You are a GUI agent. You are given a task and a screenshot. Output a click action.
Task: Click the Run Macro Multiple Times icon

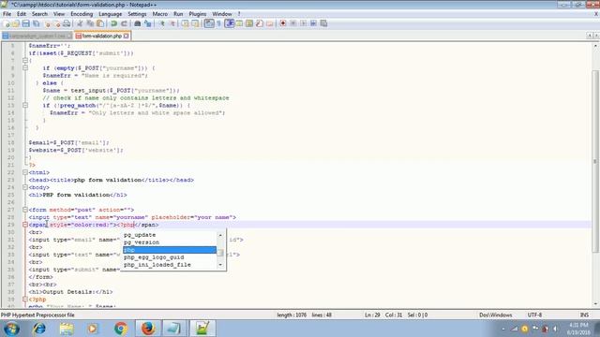pyautogui.click(x=313, y=23)
